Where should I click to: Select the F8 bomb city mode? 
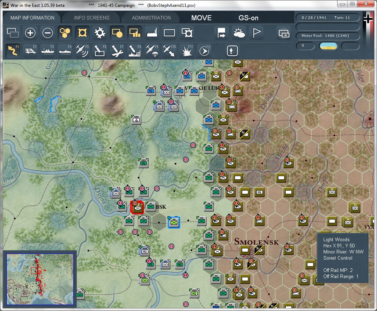coord(134,51)
